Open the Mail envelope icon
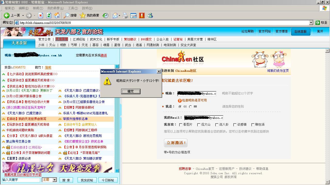The image size is (330, 185). 115,15
